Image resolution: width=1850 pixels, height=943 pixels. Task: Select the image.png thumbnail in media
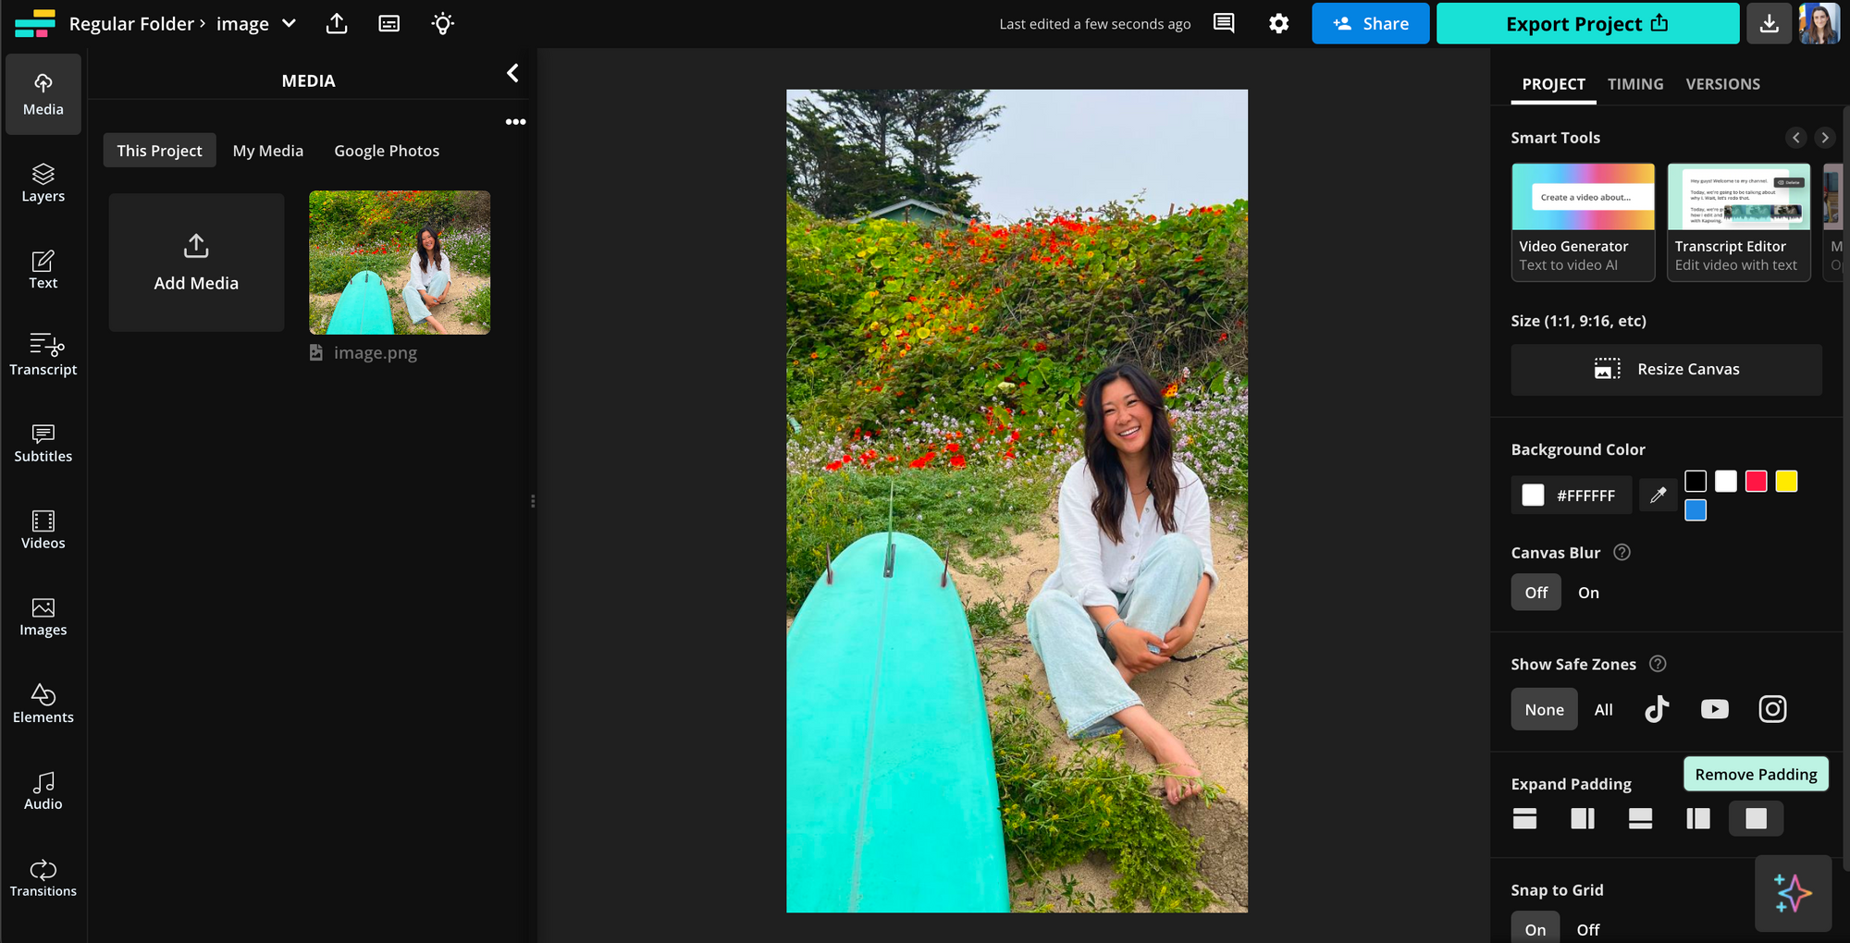point(400,263)
